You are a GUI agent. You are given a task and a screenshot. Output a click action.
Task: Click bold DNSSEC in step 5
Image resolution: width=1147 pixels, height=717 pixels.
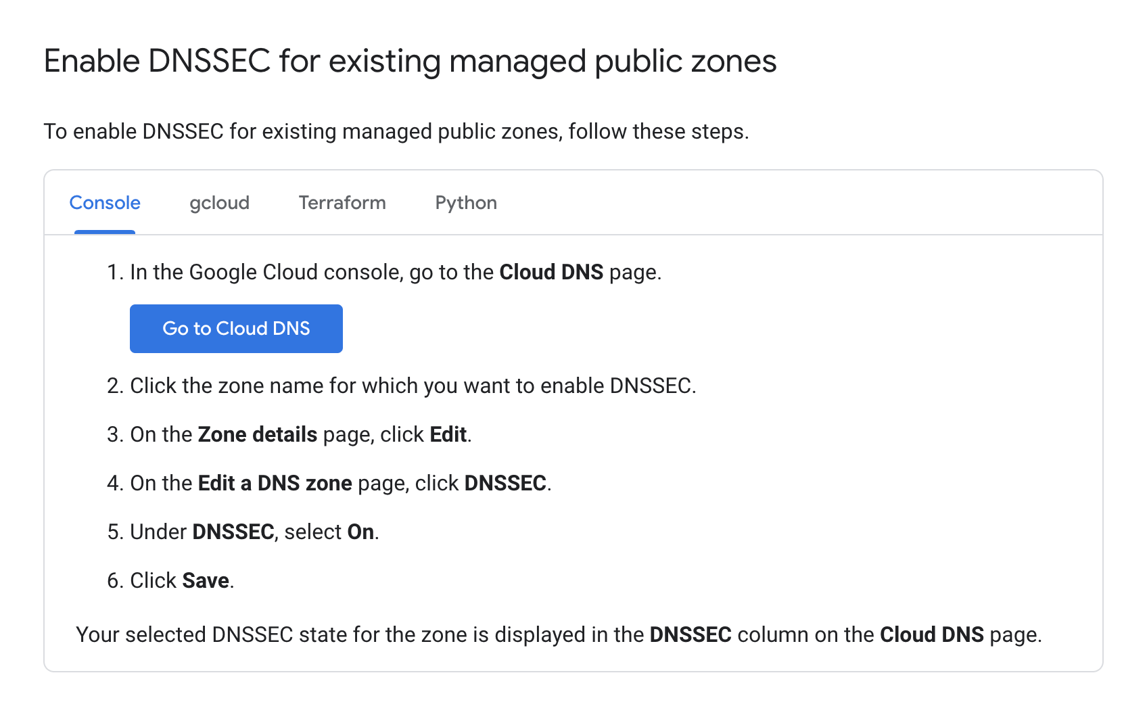[233, 532]
